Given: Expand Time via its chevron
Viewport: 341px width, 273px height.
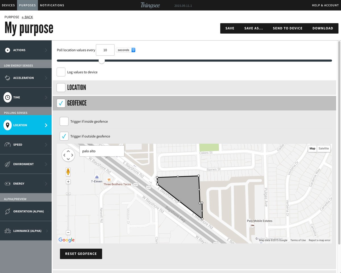Looking at the screenshot, I should pos(46,97).
